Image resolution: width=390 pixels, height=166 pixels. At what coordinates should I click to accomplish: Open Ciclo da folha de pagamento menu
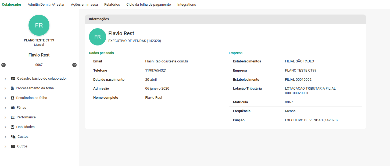pyautogui.click(x=149, y=5)
